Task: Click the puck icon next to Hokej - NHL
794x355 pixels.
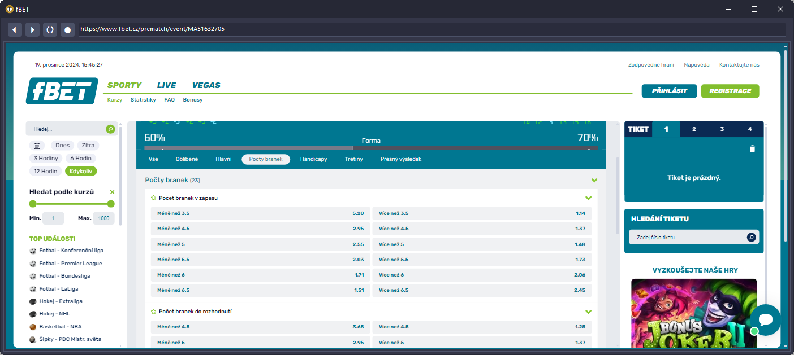Action: click(33, 314)
